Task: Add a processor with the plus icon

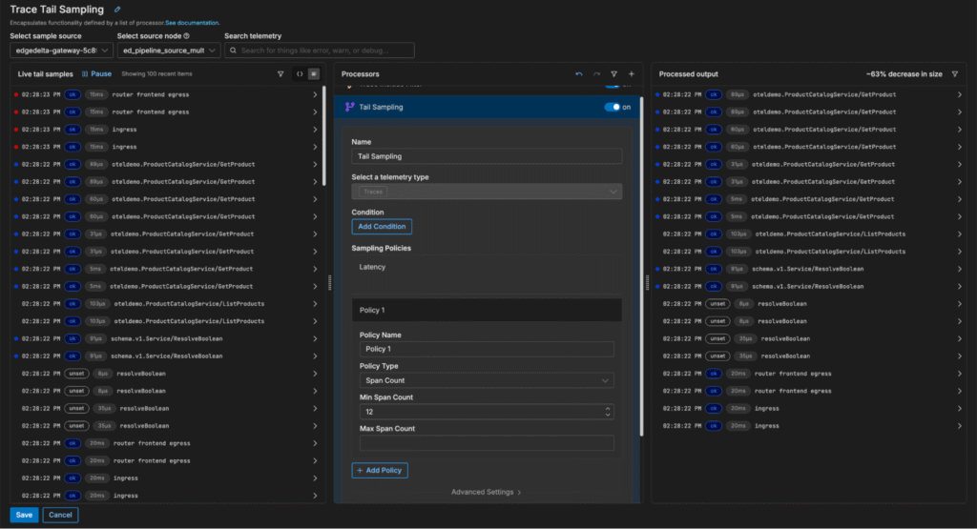Action: (631, 73)
